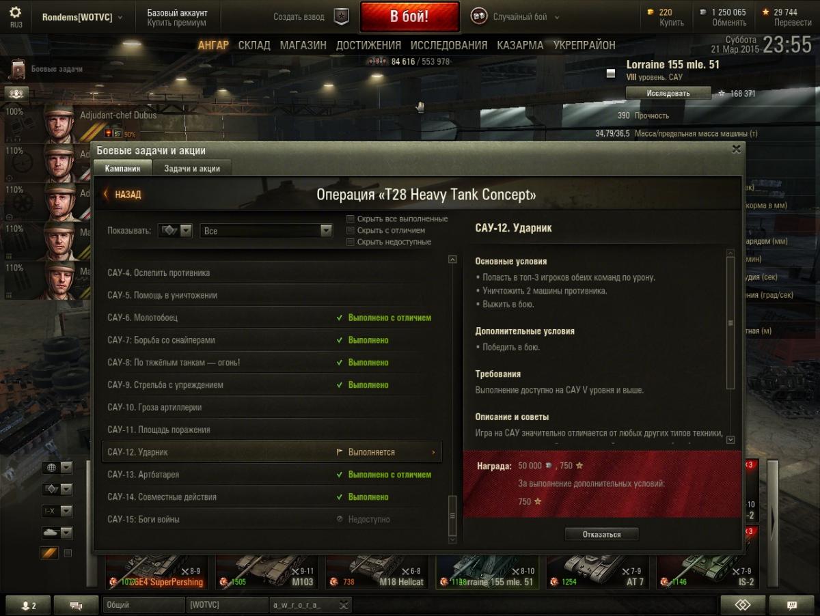This screenshot has height=616, width=820.
Task: Click the Отказаться button
Action: pyautogui.click(x=602, y=534)
